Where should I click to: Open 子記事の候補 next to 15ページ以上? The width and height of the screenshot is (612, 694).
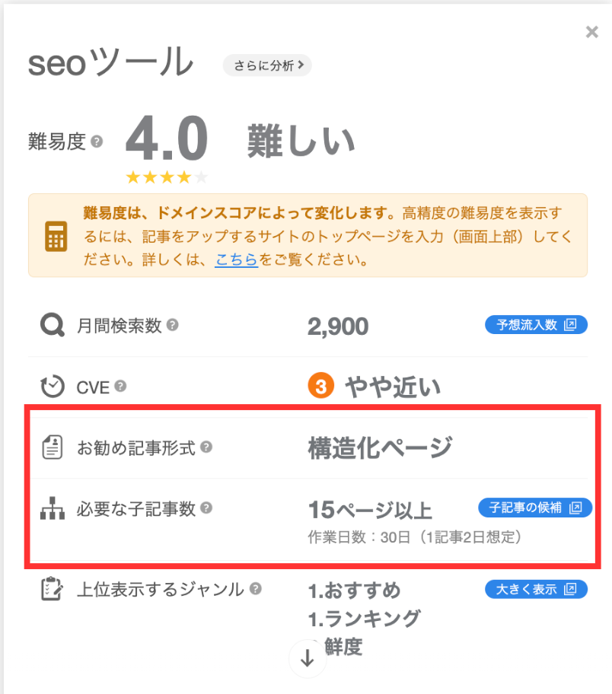click(x=535, y=508)
